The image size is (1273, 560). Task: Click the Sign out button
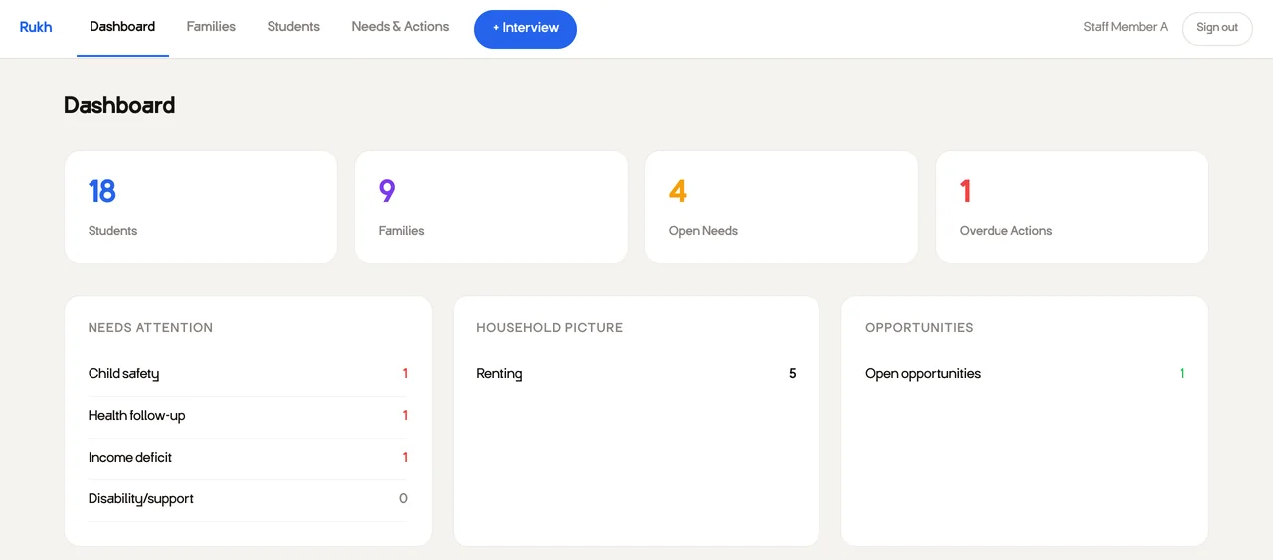[1217, 28]
